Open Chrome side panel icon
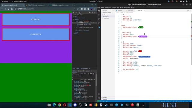Image resolution: width=192 pixels, height=108 pixels. [88, 9]
